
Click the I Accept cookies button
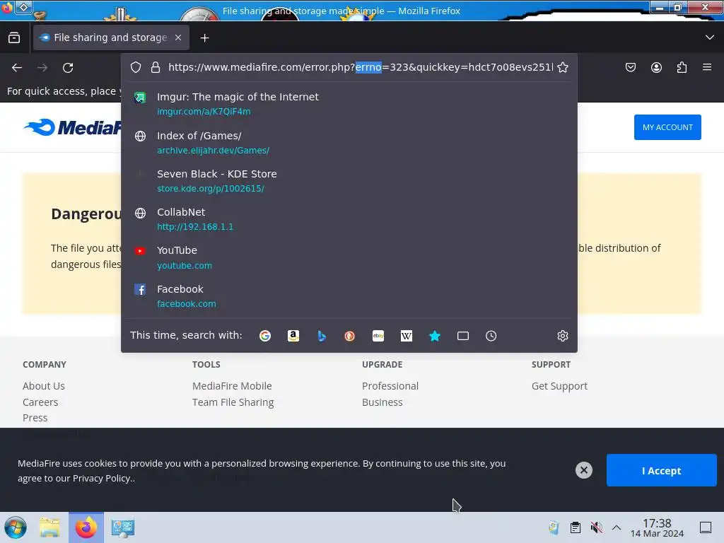(661, 470)
